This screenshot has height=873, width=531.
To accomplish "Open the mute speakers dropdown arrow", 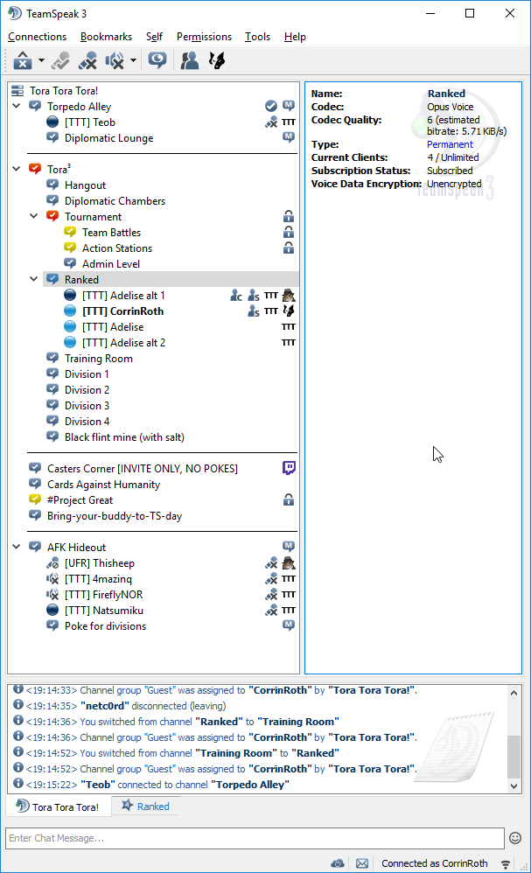I will 133,60.
